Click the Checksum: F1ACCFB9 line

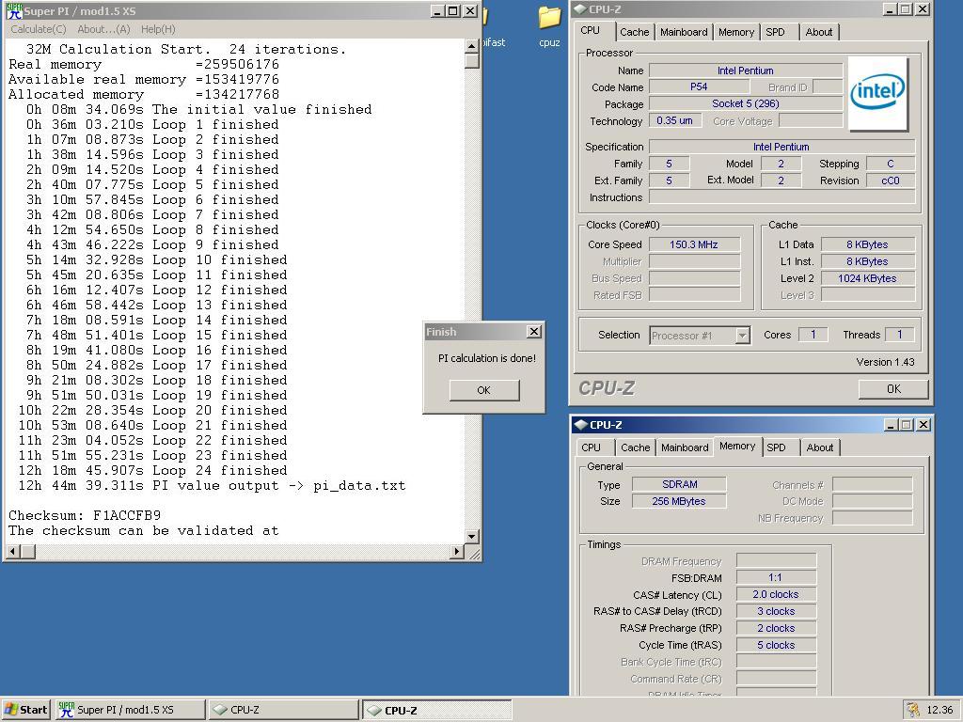tap(85, 515)
